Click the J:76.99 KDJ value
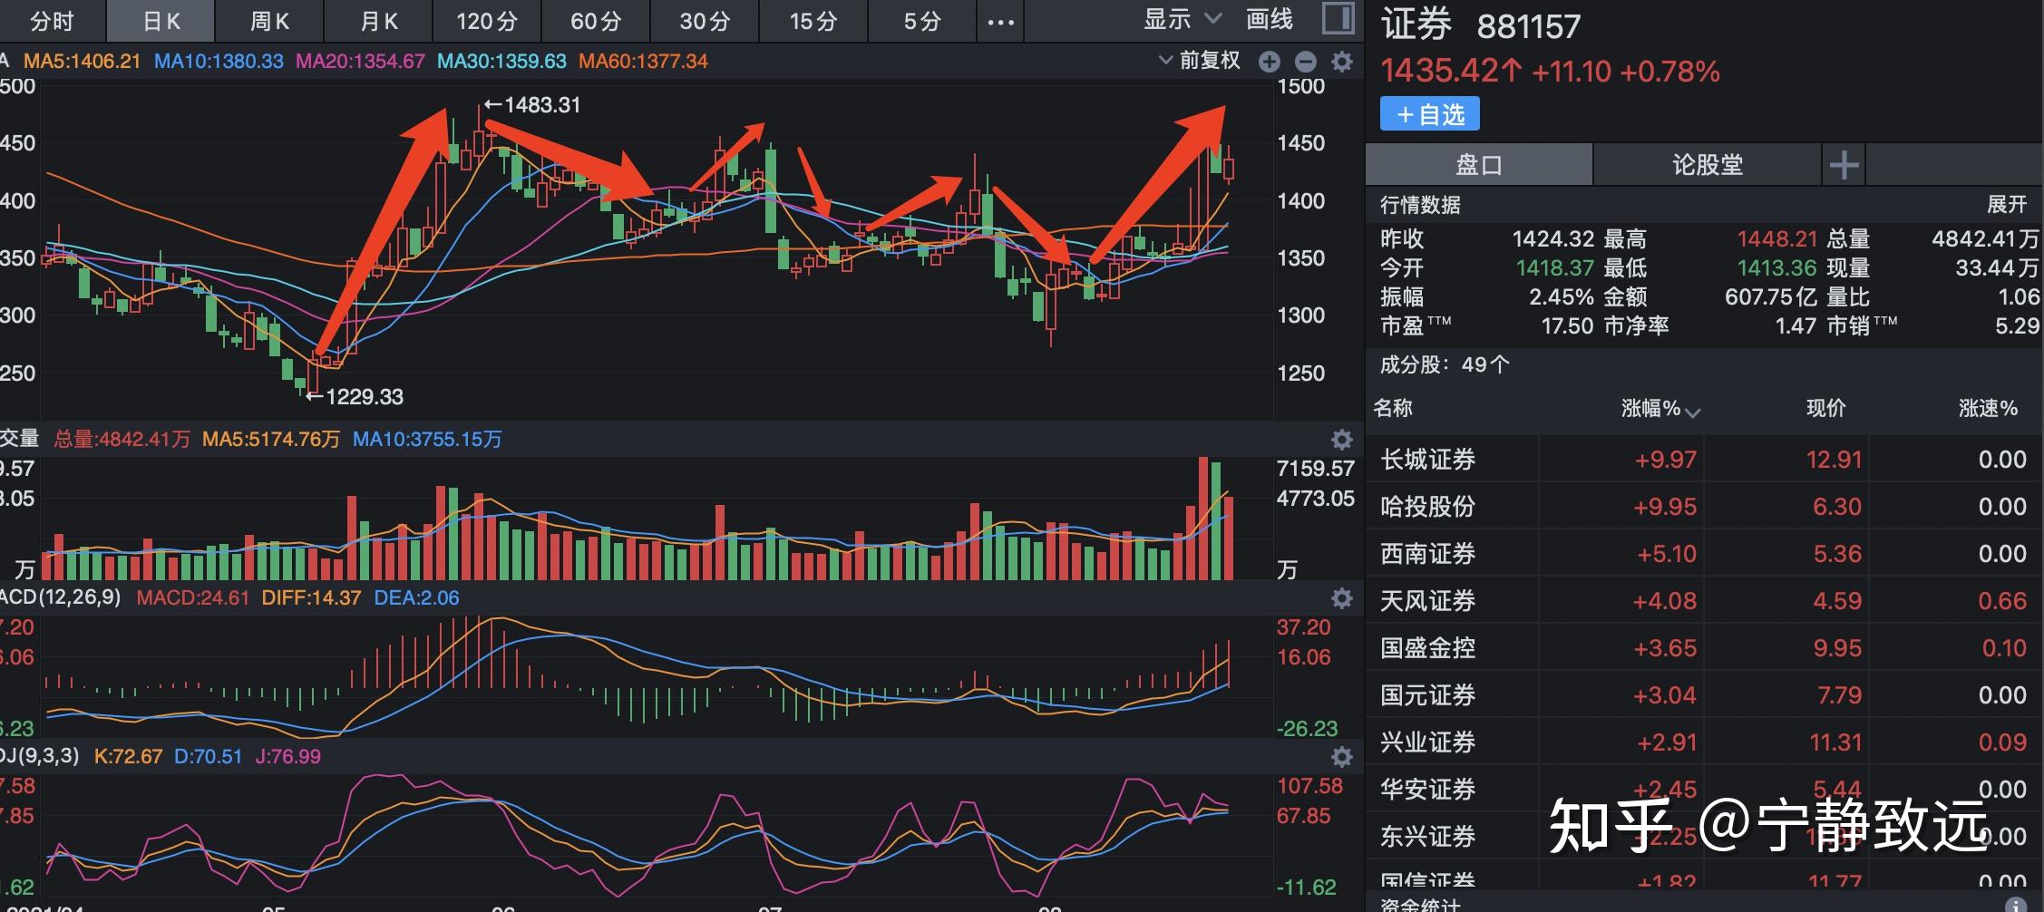The height and width of the screenshot is (912, 2044). [x=287, y=756]
